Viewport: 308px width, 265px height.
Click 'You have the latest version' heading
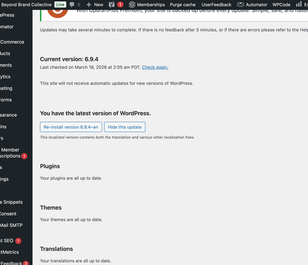[95, 113]
